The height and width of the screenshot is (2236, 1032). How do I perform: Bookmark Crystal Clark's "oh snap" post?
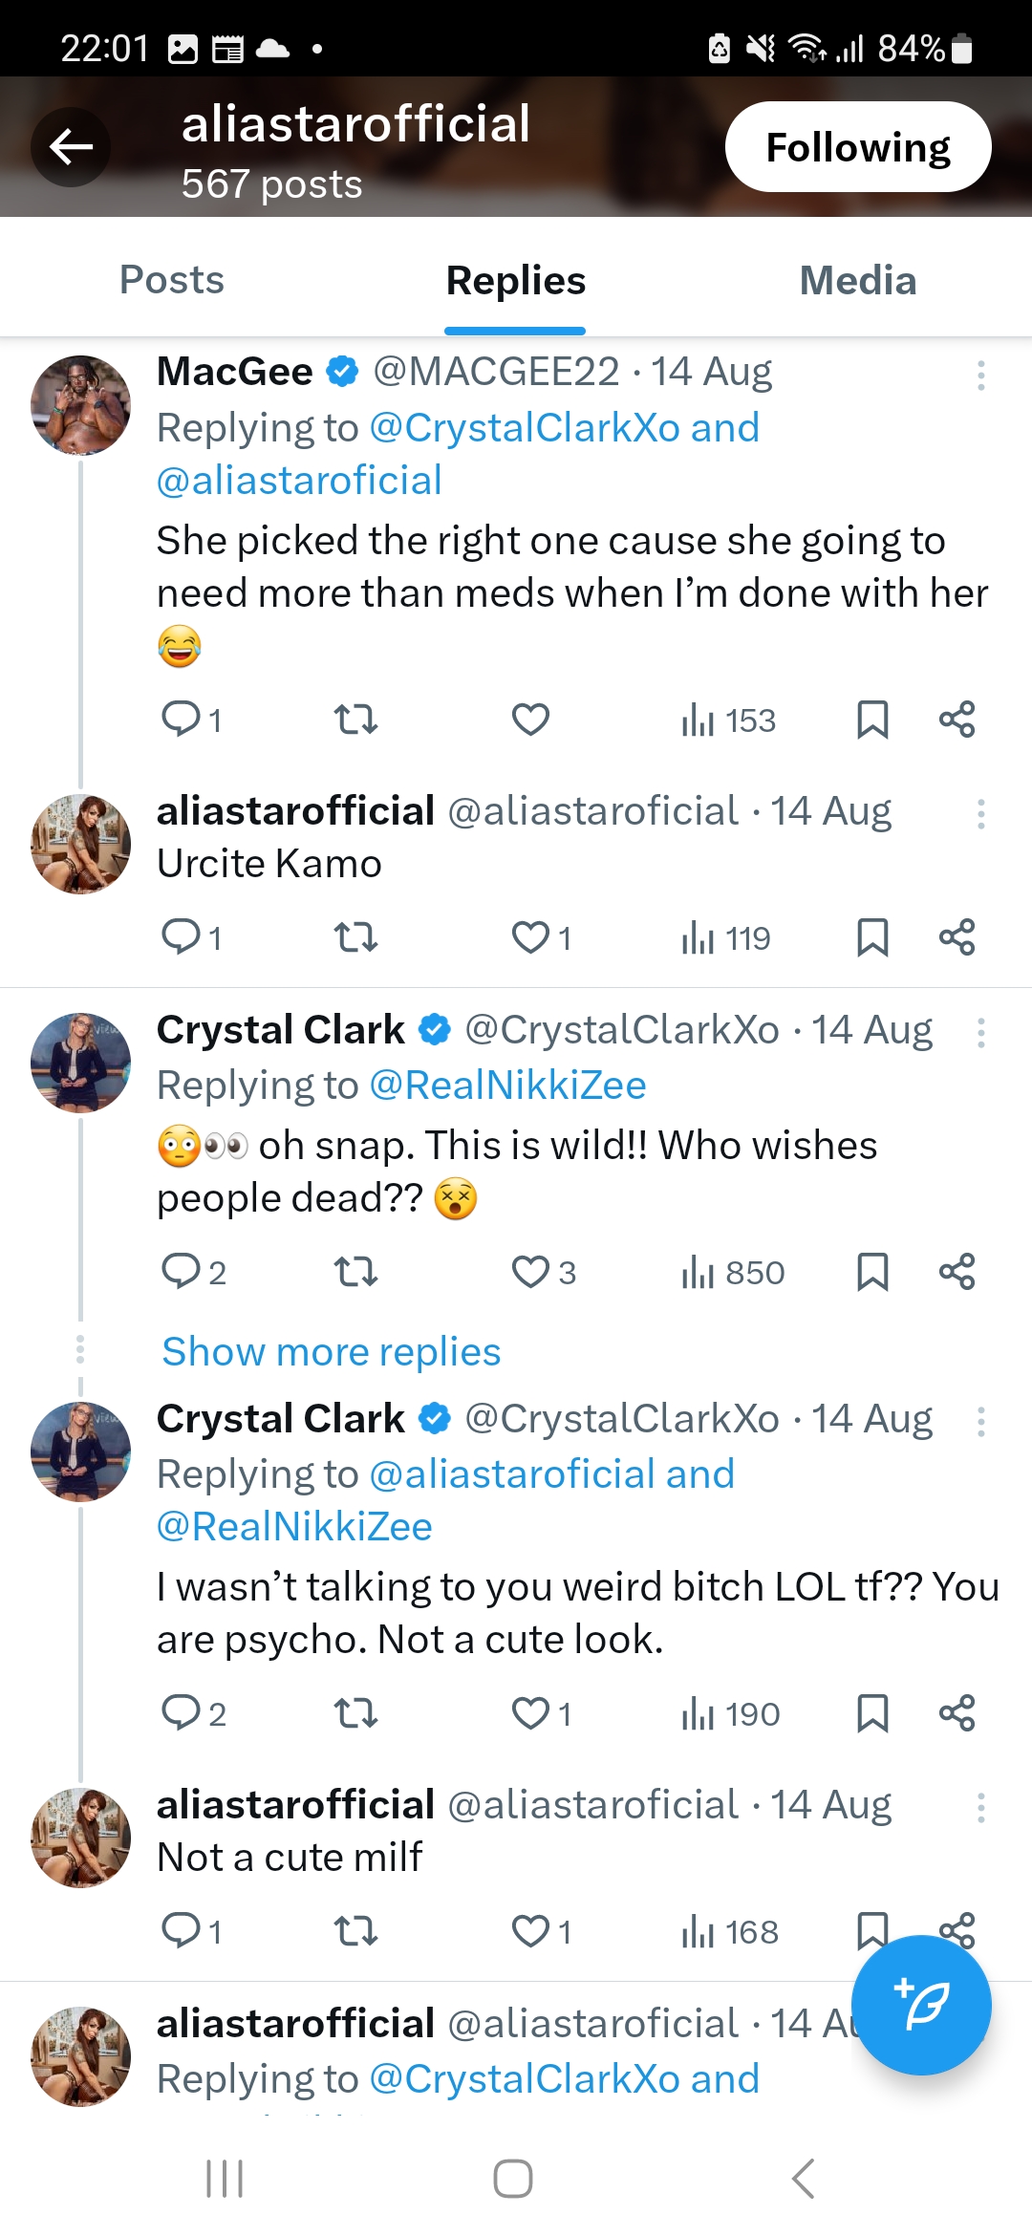pos(872,1272)
